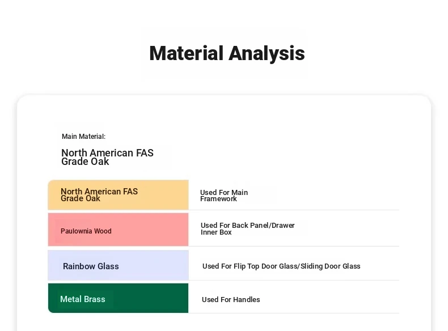Click the word "Material" in the page title

(186, 53)
